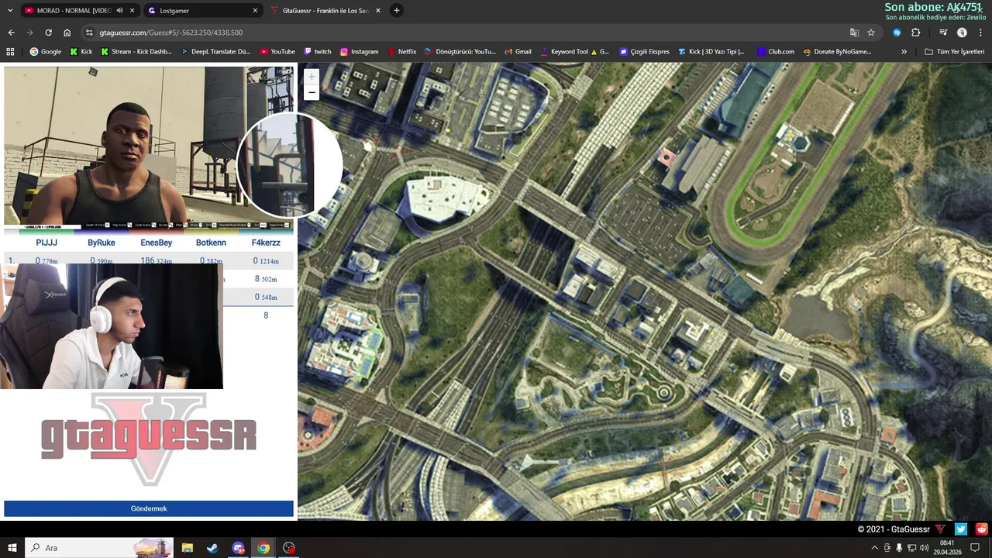Zoom out the map with minus button

[311, 93]
